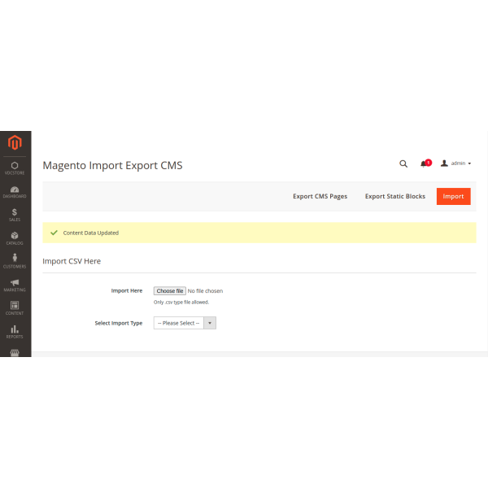The height and width of the screenshot is (488, 488).
Task: Click the Content Data Updated success message
Action: pos(90,233)
